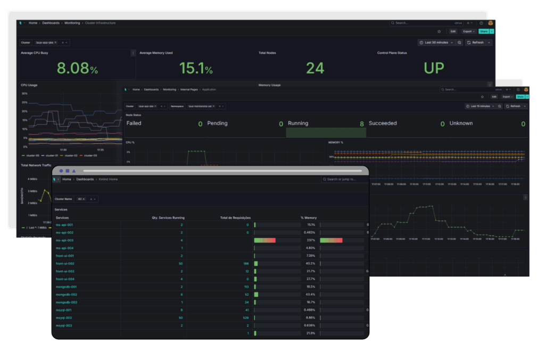545x361 pixels.
Task: Expand the Cluster Name variable dropdown
Action: pos(95,199)
